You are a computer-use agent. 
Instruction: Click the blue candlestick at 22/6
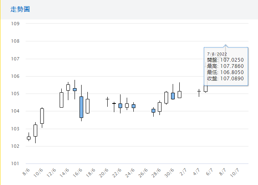coord(120,106)
